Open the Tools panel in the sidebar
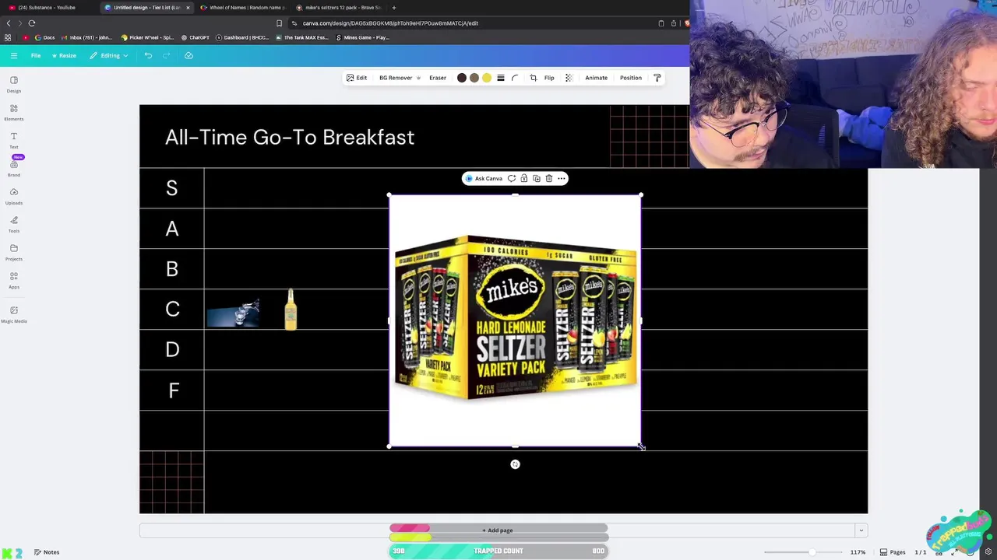 (14, 224)
